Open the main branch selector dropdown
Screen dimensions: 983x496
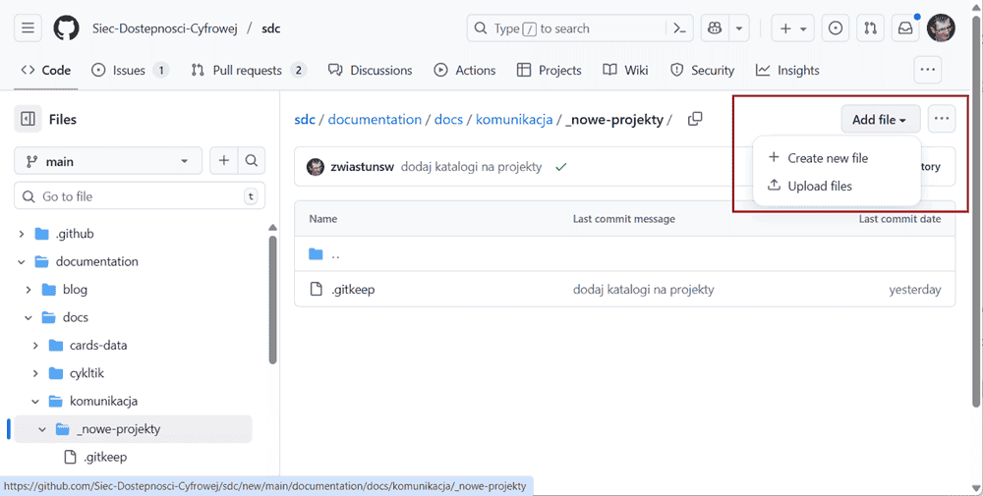point(108,161)
